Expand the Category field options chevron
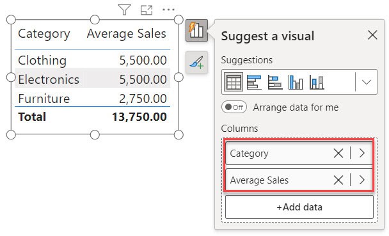The width and height of the screenshot is (389, 236). (361, 153)
